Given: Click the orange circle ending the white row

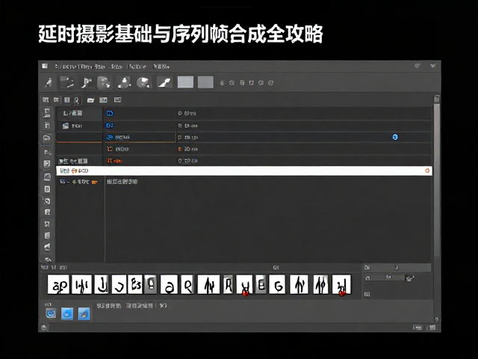Looking at the screenshot, I should tap(427, 171).
